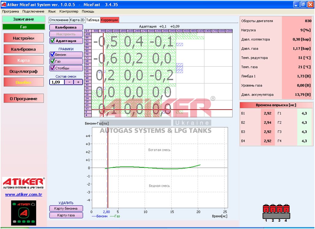Screen dimensions: 315x229
Task: Toggle the Столбцы checkbox
Action: pyautogui.click(x=52, y=68)
